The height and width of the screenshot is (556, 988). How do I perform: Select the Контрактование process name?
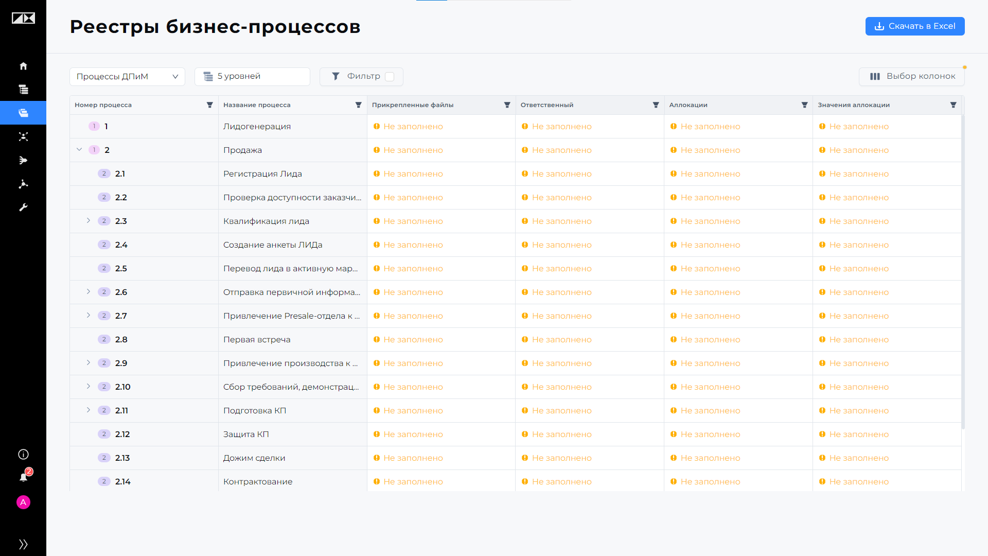[x=258, y=482]
